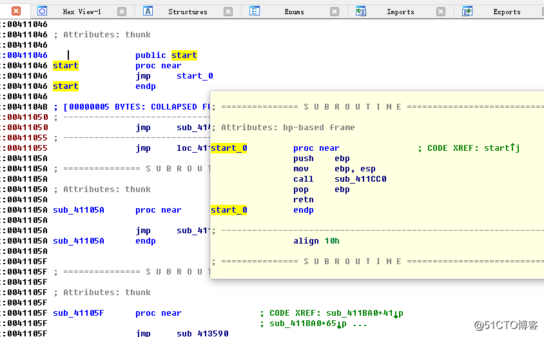Close the Hex View-1 tab
Screen dimensions: 544x337
122,12
